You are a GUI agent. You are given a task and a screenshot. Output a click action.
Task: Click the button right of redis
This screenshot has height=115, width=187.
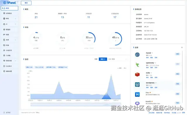[178, 74]
